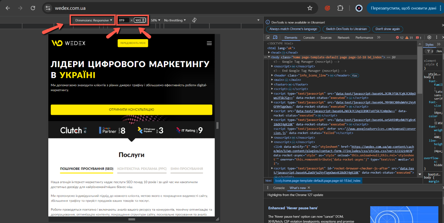Expand the footer element node
This screenshot has height=223, width=444.
coord(272,84)
